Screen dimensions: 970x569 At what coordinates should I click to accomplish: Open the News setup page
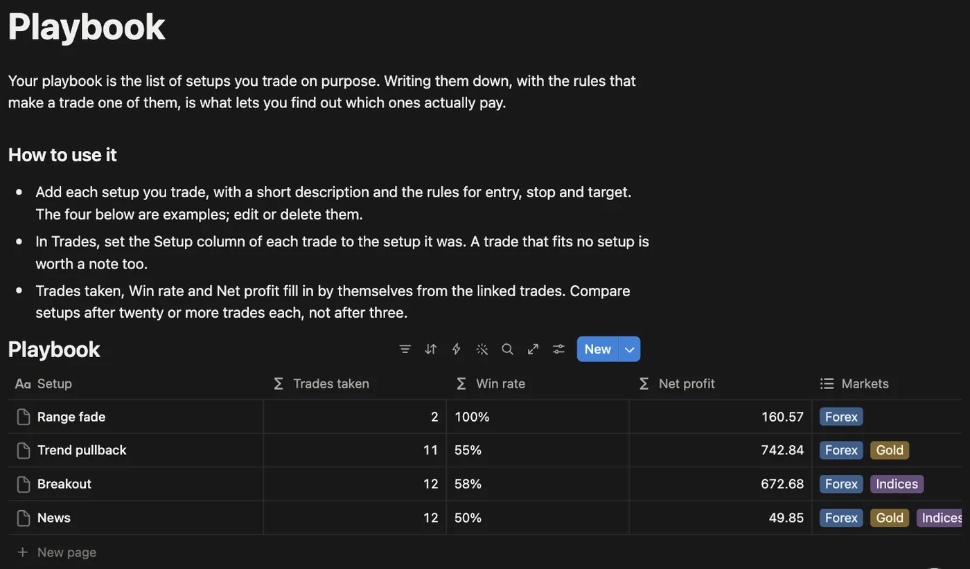click(x=54, y=518)
